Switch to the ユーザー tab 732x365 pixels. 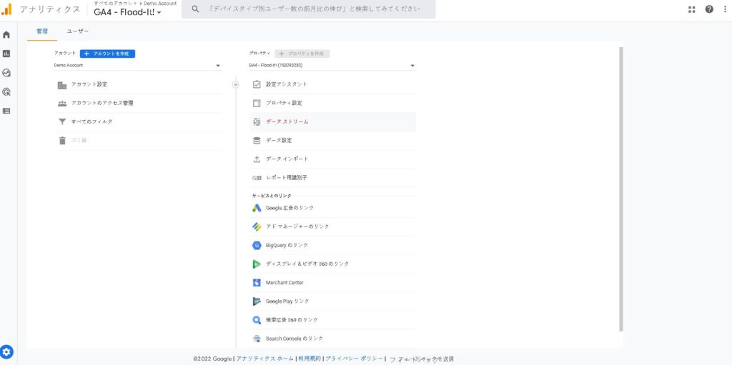[78, 31]
